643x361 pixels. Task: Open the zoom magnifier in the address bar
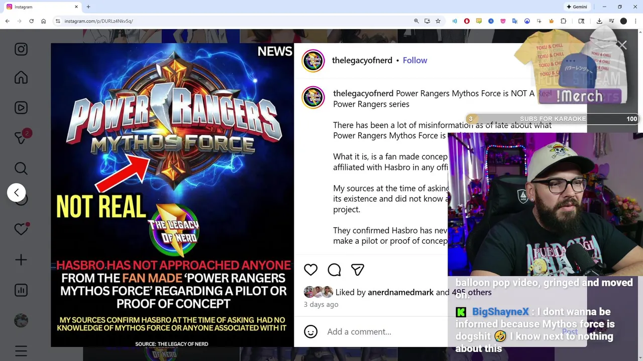pos(416,21)
